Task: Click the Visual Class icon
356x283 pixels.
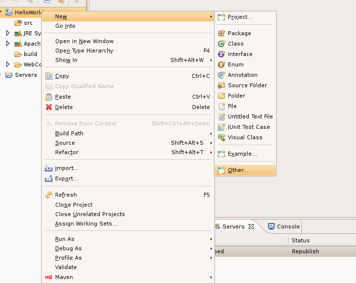Action: (x=221, y=137)
